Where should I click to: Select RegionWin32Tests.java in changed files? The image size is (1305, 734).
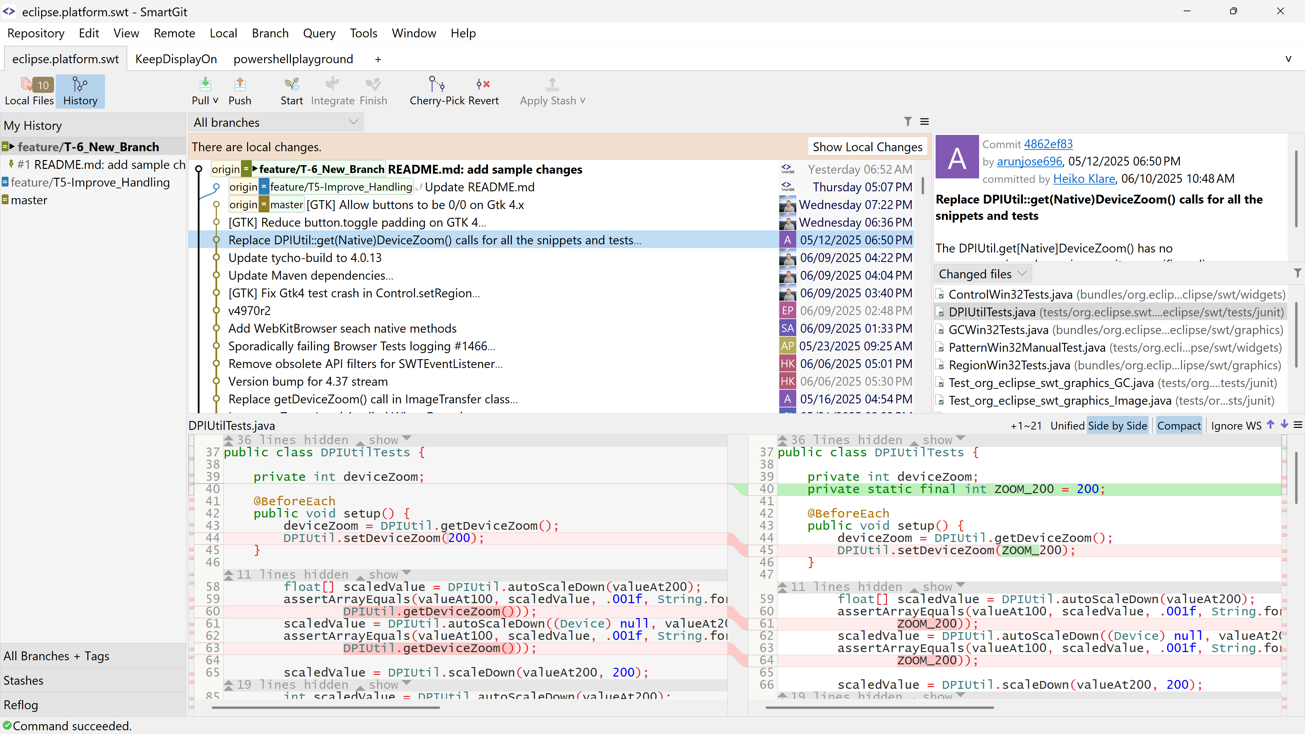point(1111,365)
